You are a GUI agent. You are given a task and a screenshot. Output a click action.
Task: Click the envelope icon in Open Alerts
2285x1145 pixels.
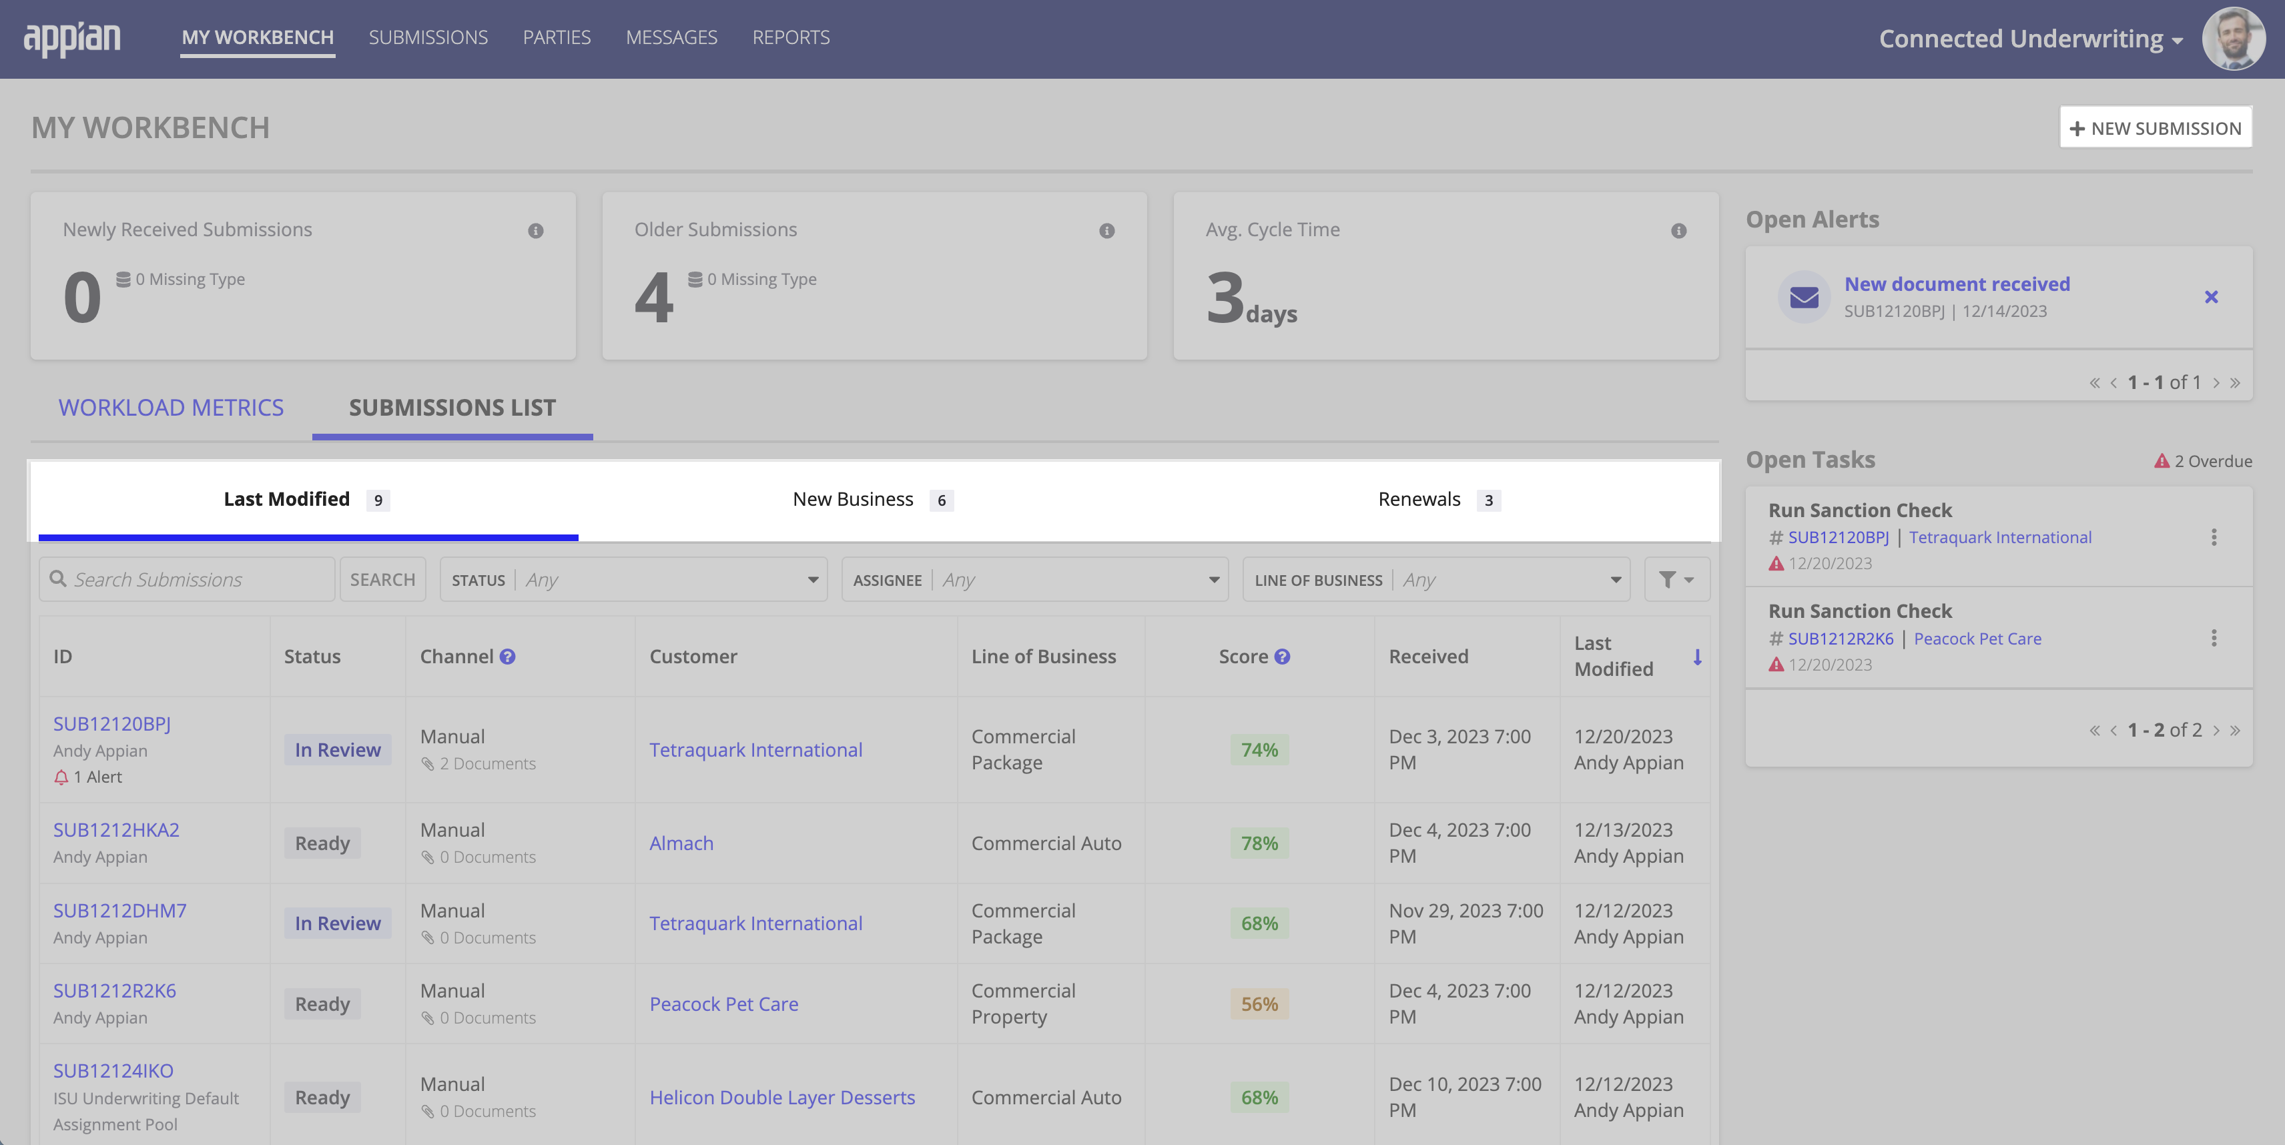coord(1805,297)
